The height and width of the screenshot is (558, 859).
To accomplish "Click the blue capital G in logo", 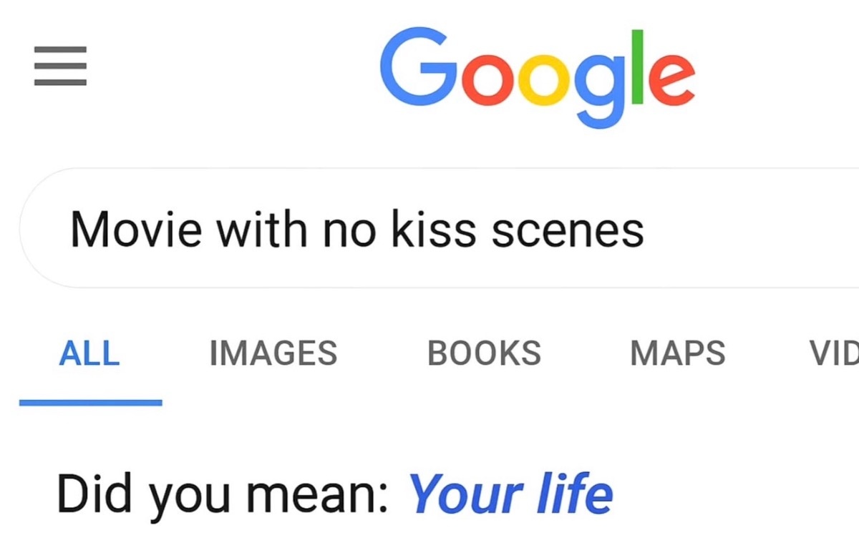I will coord(413,70).
